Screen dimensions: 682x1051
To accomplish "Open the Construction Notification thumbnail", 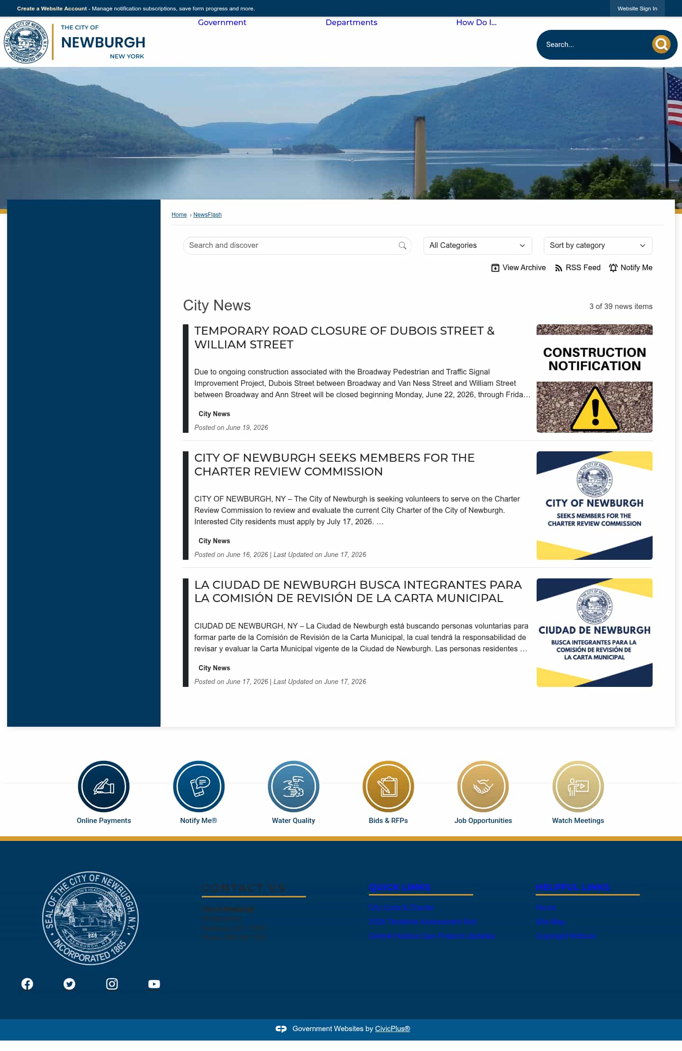I will (594, 378).
